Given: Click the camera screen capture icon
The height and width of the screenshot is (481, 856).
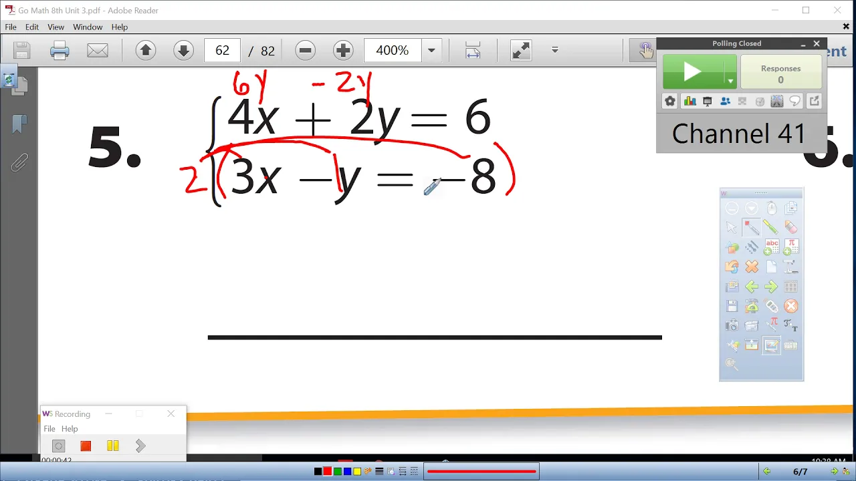Looking at the screenshot, I should coord(732,326).
